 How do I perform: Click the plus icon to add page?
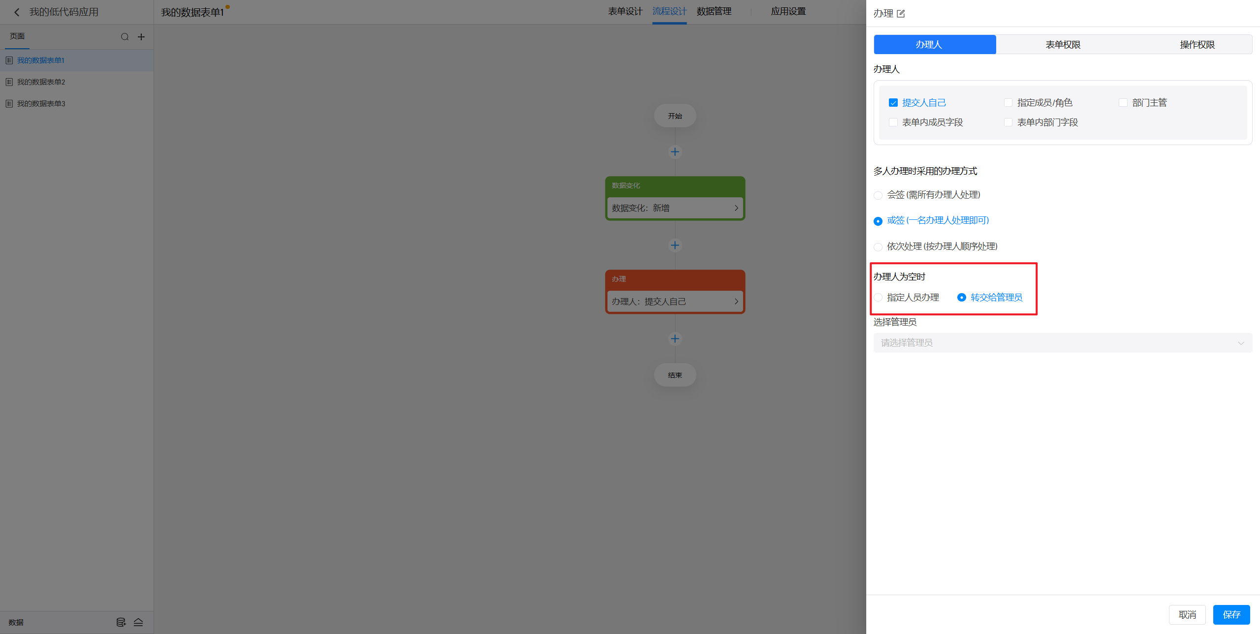click(141, 37)
